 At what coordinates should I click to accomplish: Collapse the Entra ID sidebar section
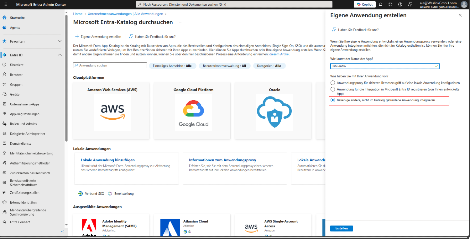[60, 55]
